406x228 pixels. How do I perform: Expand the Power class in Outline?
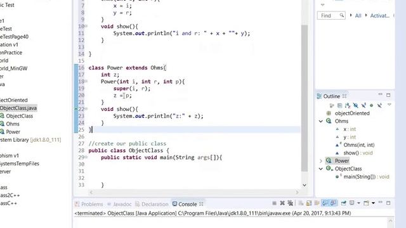pos(321,161)
